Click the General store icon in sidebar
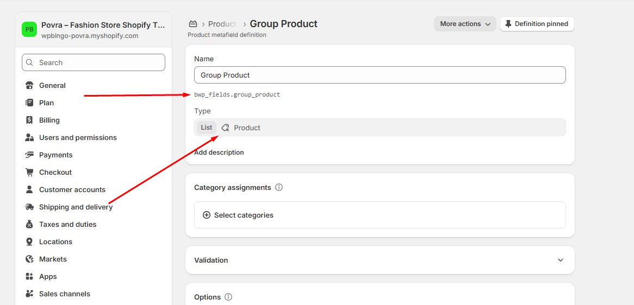634x305 pixels. point(29,86)
